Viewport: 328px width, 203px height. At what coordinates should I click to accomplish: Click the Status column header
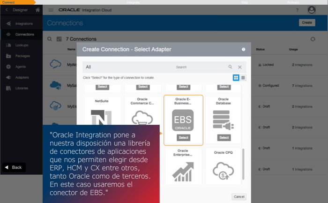[260, 49]
